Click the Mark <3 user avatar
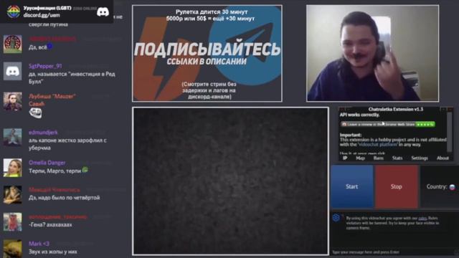The height and width of the screenshot is (258, 459). [x=13, y=249]
